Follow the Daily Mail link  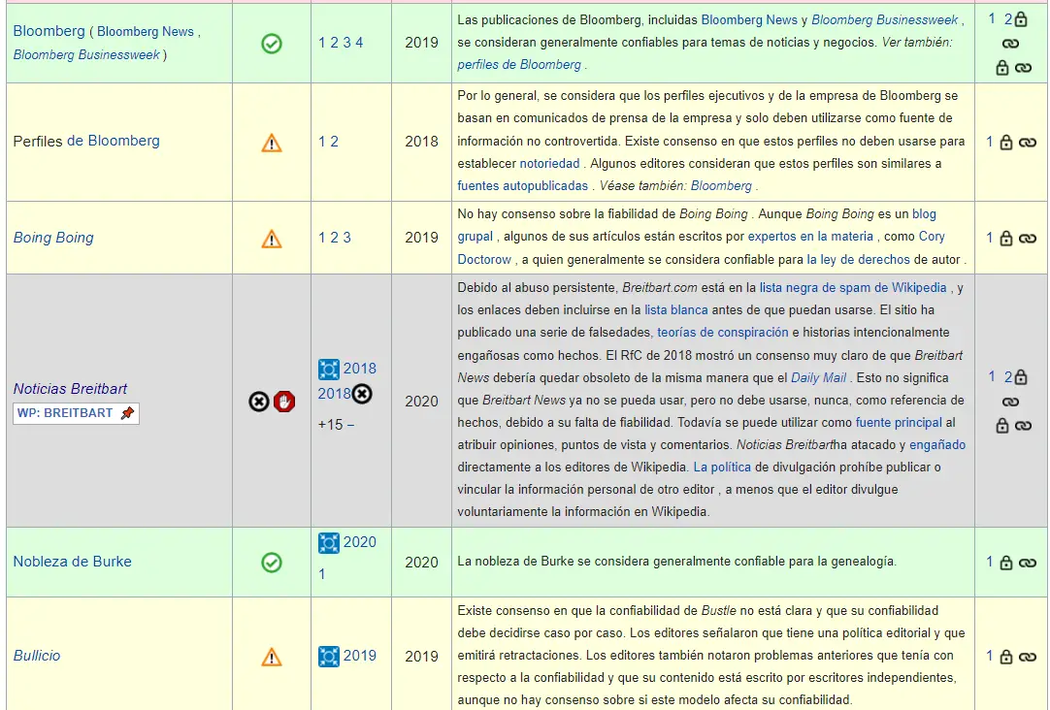(817, 377)
